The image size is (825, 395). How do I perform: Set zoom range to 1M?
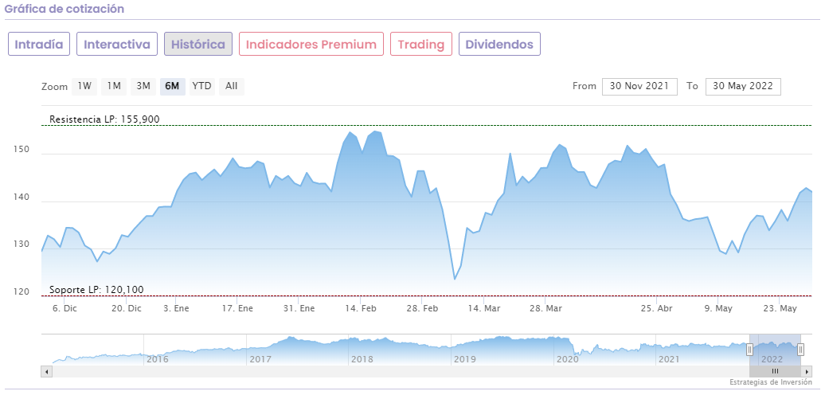114,86
